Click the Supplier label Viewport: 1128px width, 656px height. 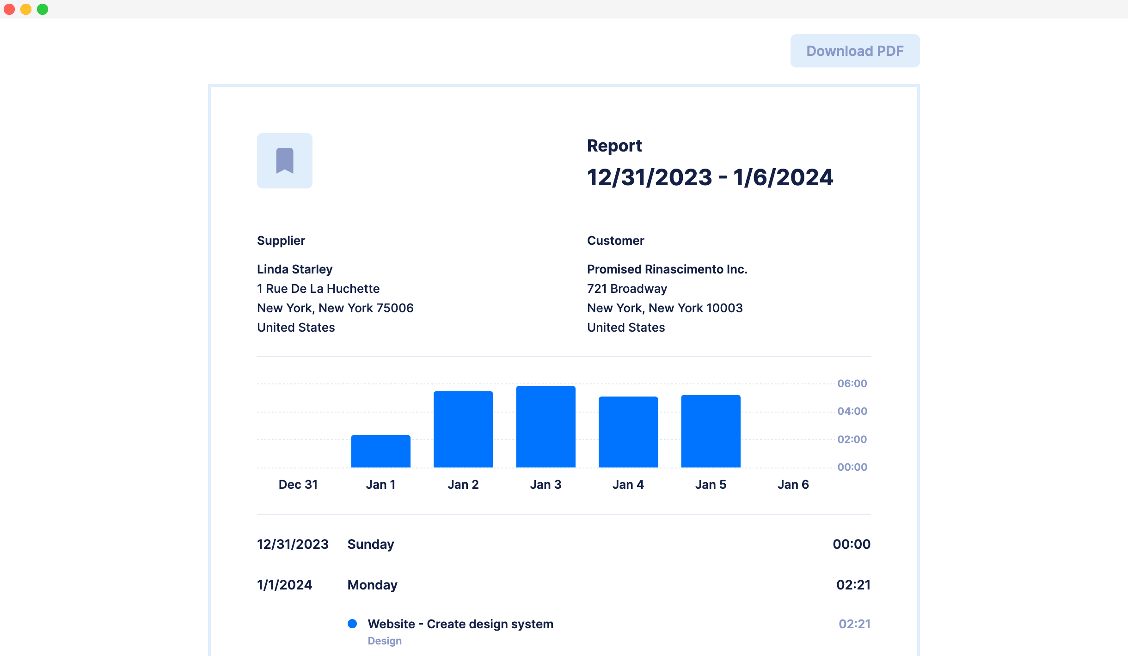click(281, 241)
